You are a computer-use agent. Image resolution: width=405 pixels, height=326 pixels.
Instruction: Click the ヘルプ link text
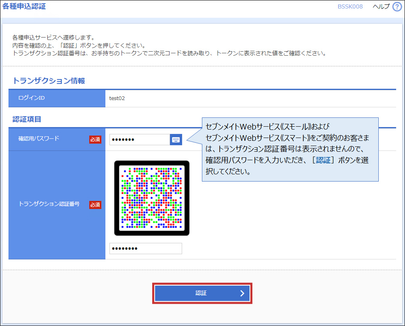click(381, 6)
